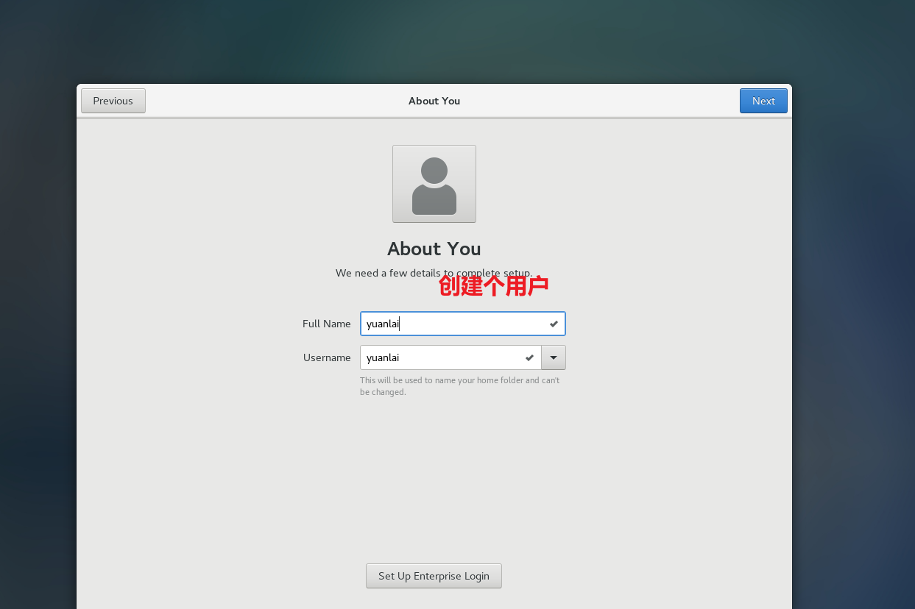Click the user avatar picture
The image size is (915, 609).
click(434, 184)
